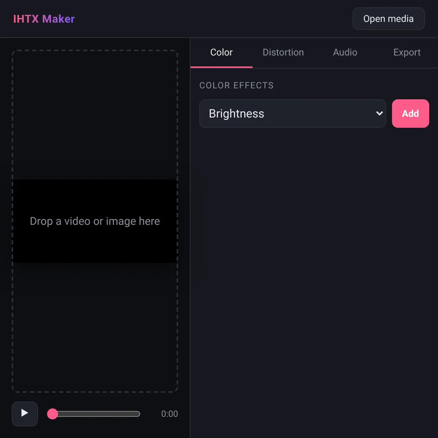Click the IHTX Maker logo title

tap(44, 19)
